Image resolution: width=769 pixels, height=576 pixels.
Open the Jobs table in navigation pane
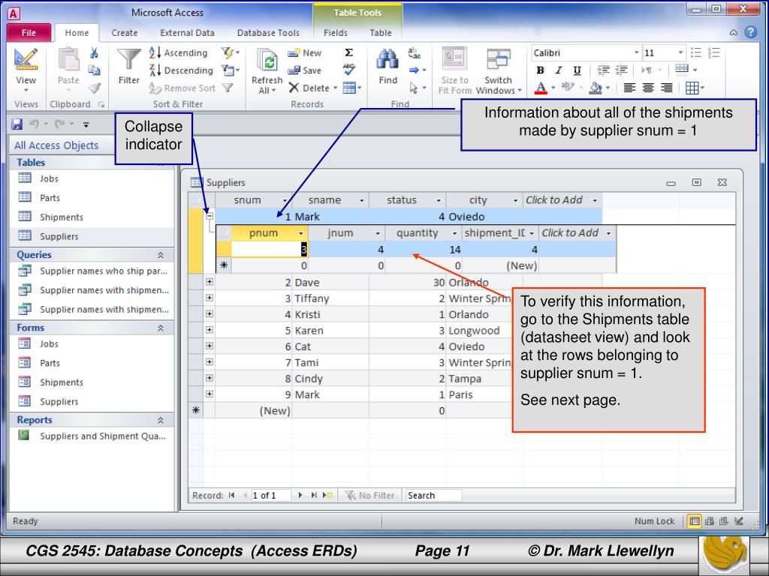click(38, 178)
